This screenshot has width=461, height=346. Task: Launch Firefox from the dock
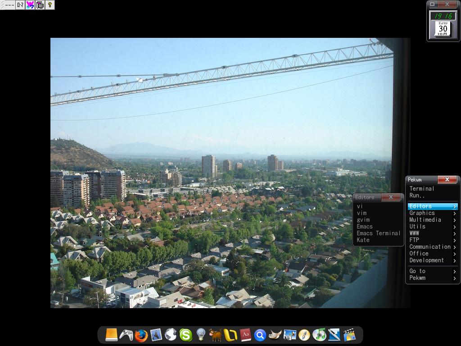click(141, 335)
